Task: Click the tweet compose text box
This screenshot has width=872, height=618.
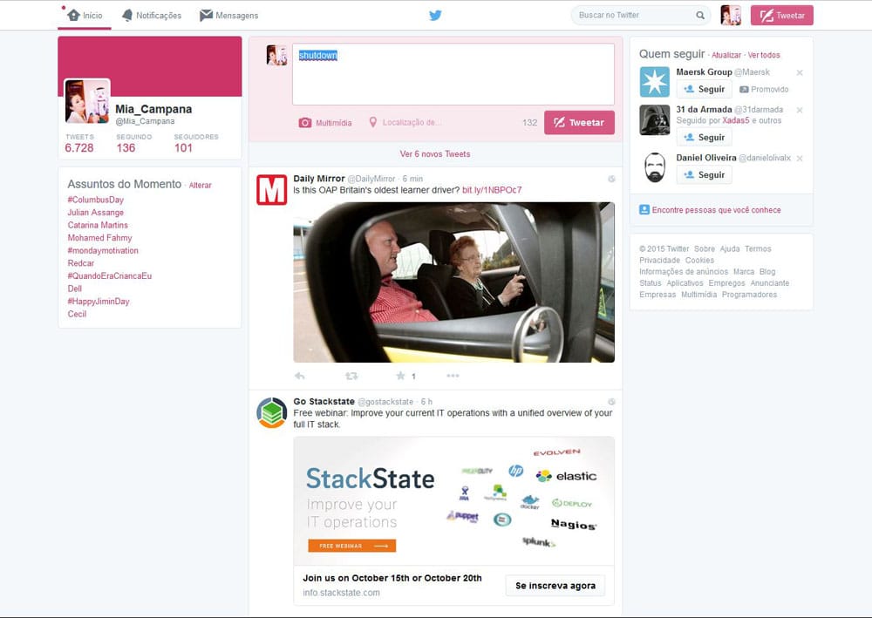Action: [x=453, y=74]
